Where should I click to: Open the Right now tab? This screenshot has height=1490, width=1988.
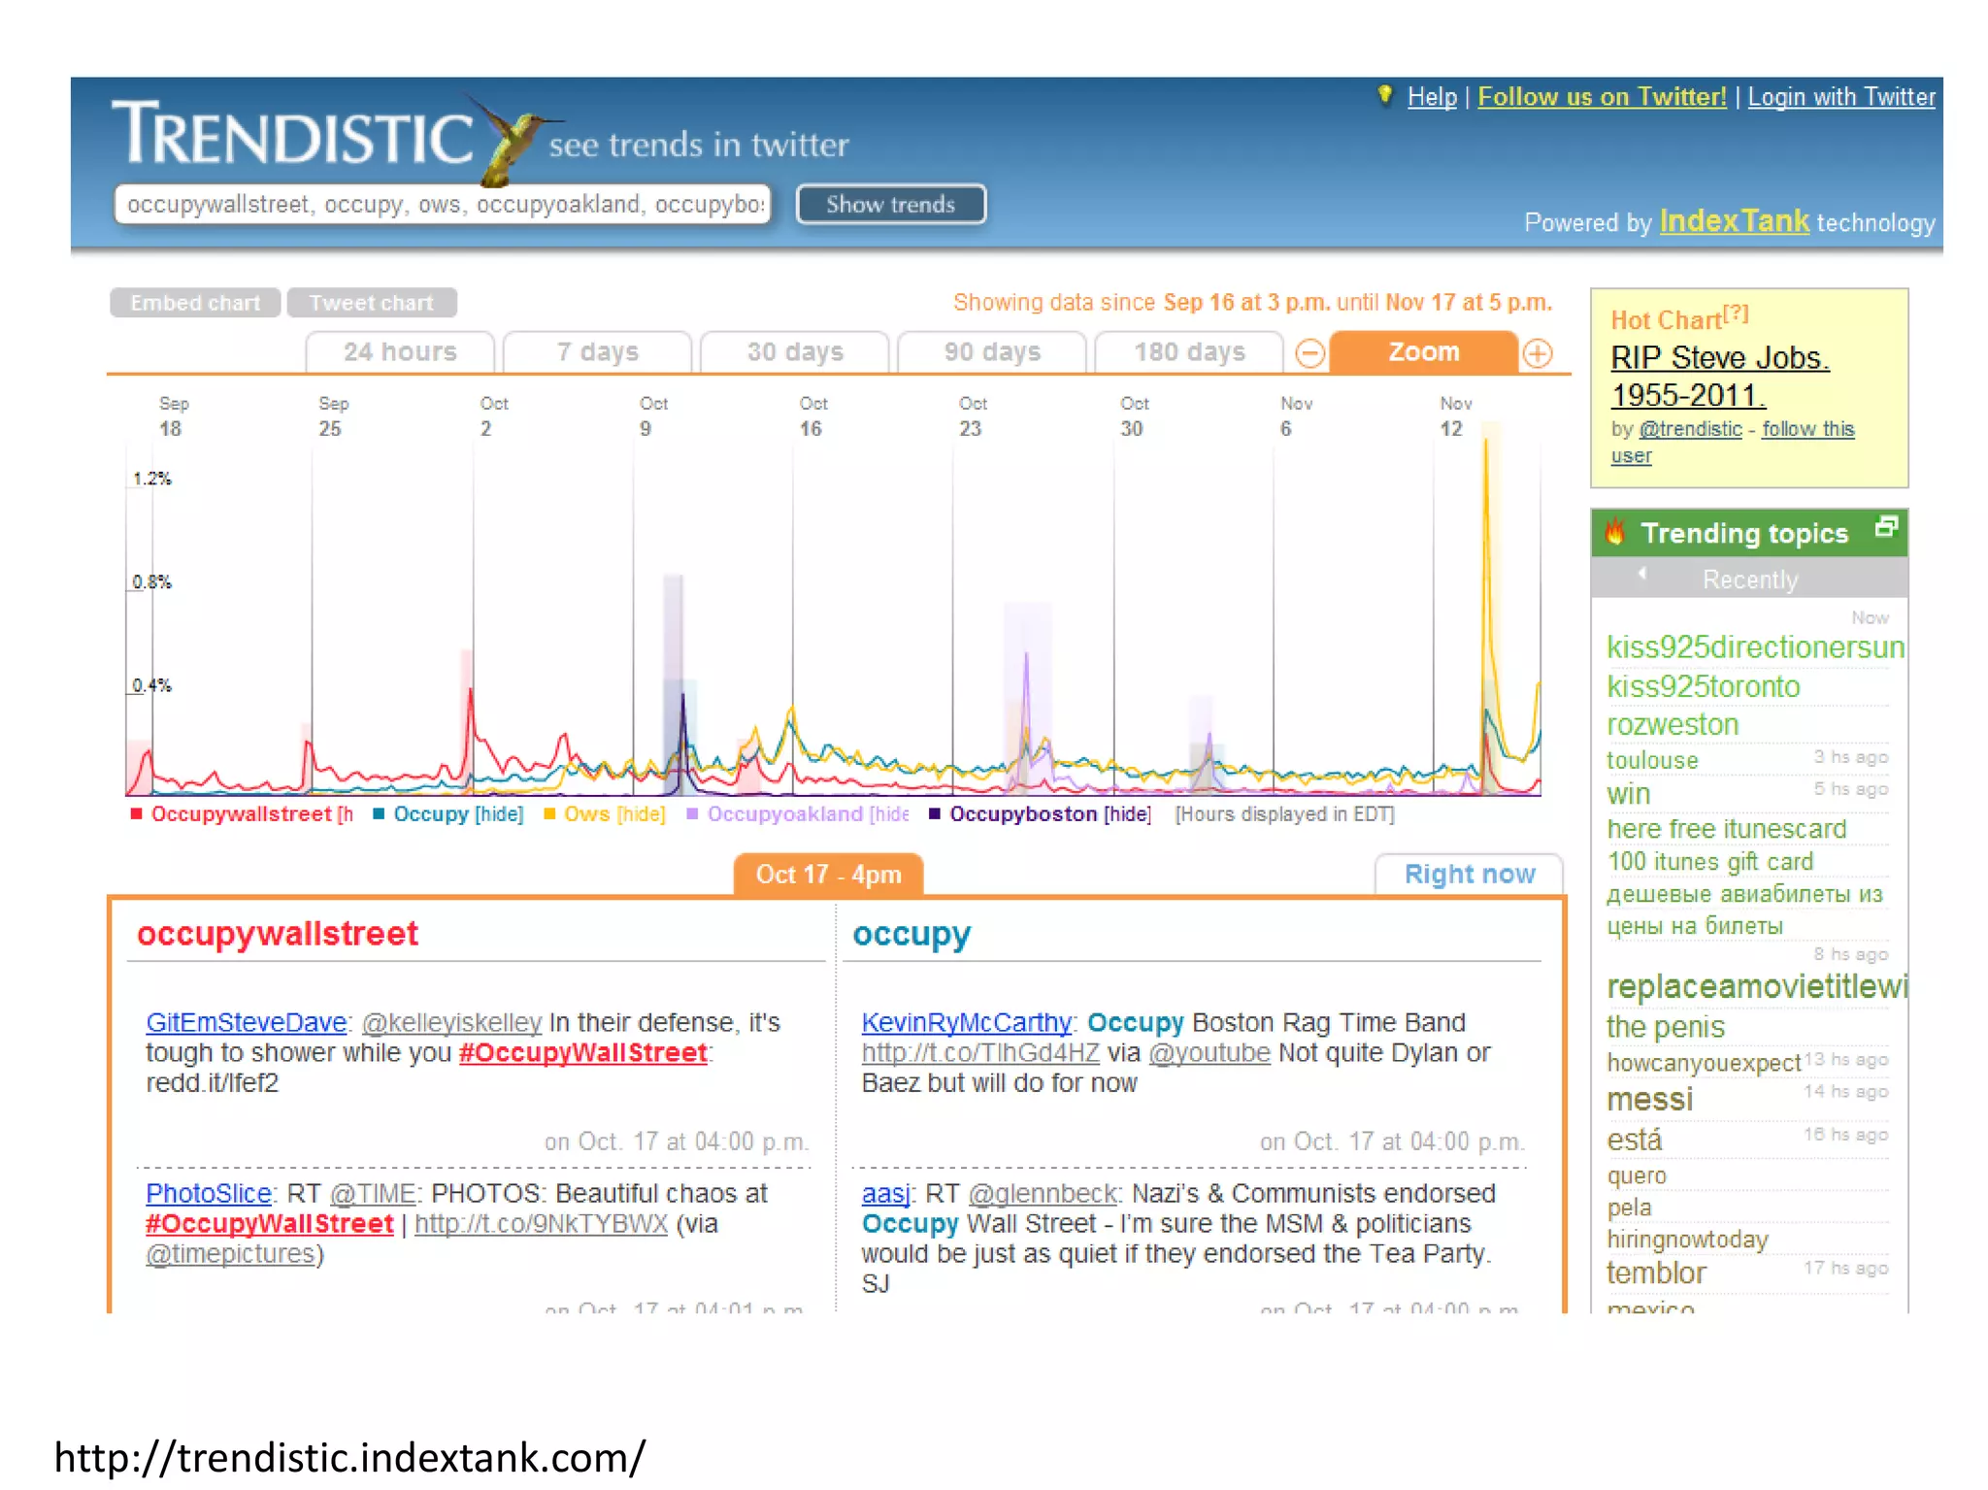pyautogui.click(x=1470, y=875)
